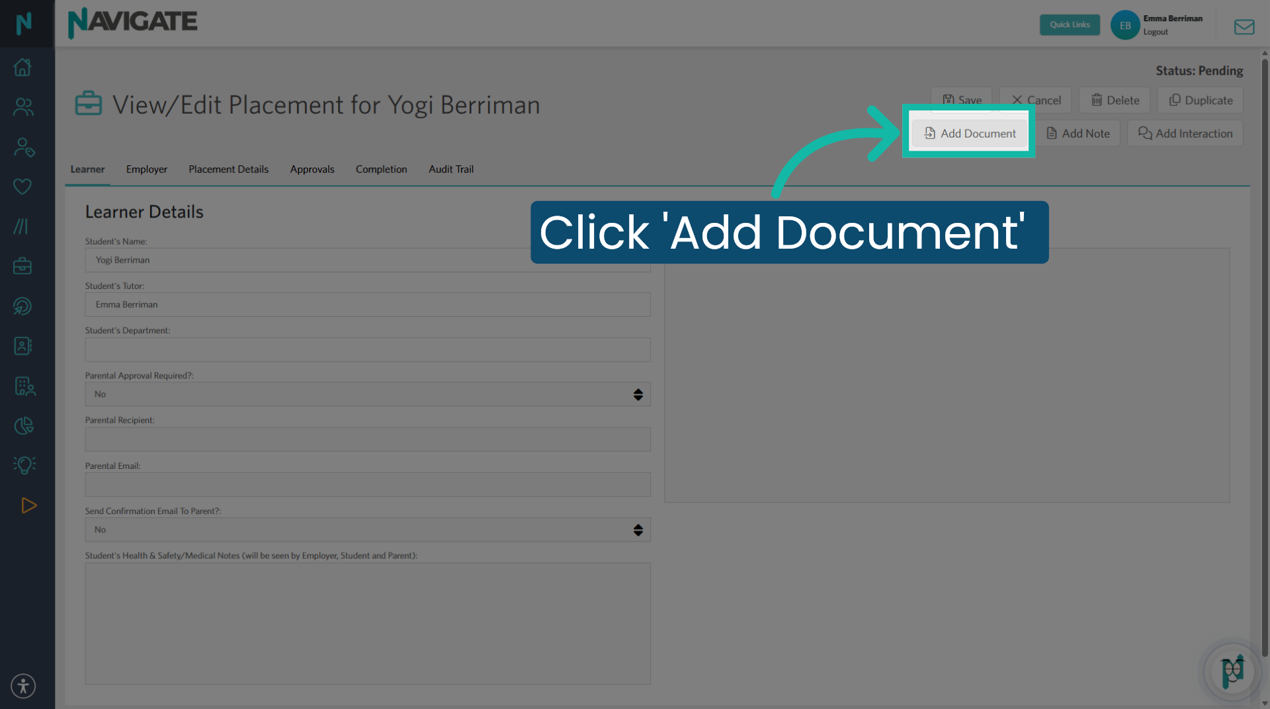Click the page vertical scrollbar

tap(1265, 357)
